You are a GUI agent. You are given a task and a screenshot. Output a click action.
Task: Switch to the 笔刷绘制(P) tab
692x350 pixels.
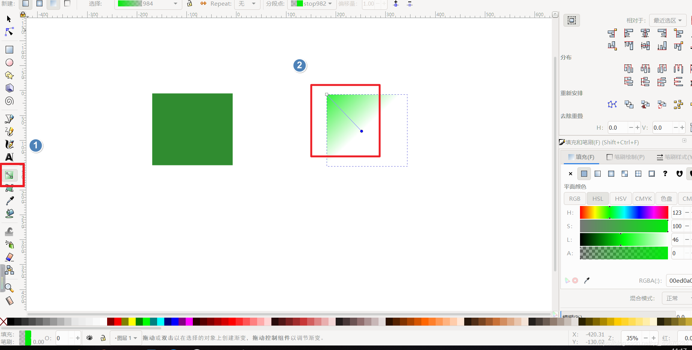click(x=626, y=157)
